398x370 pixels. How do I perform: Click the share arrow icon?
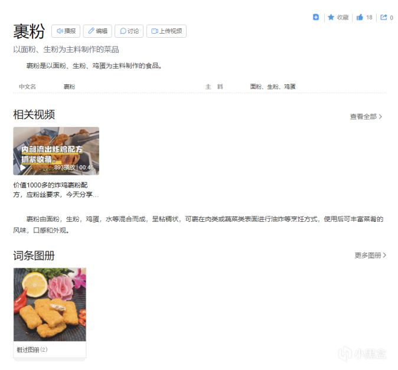point(383,17)
